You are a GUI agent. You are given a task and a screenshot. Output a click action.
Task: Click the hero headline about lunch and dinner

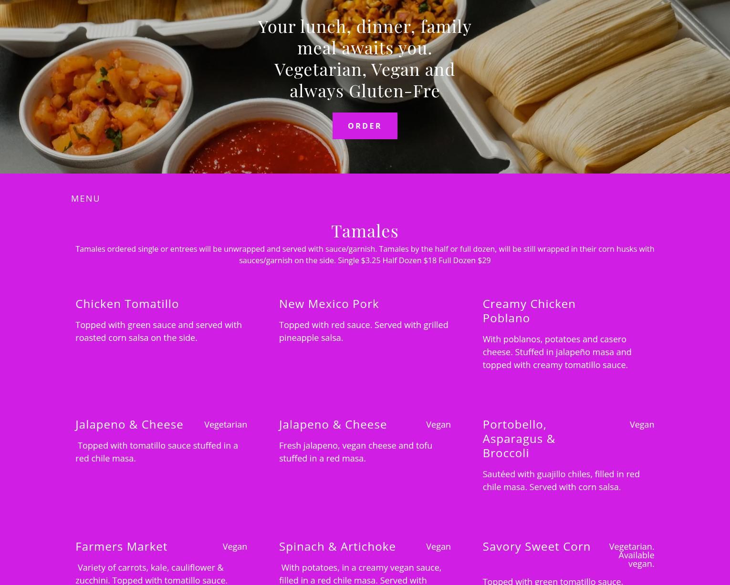(x=365, y=58)
